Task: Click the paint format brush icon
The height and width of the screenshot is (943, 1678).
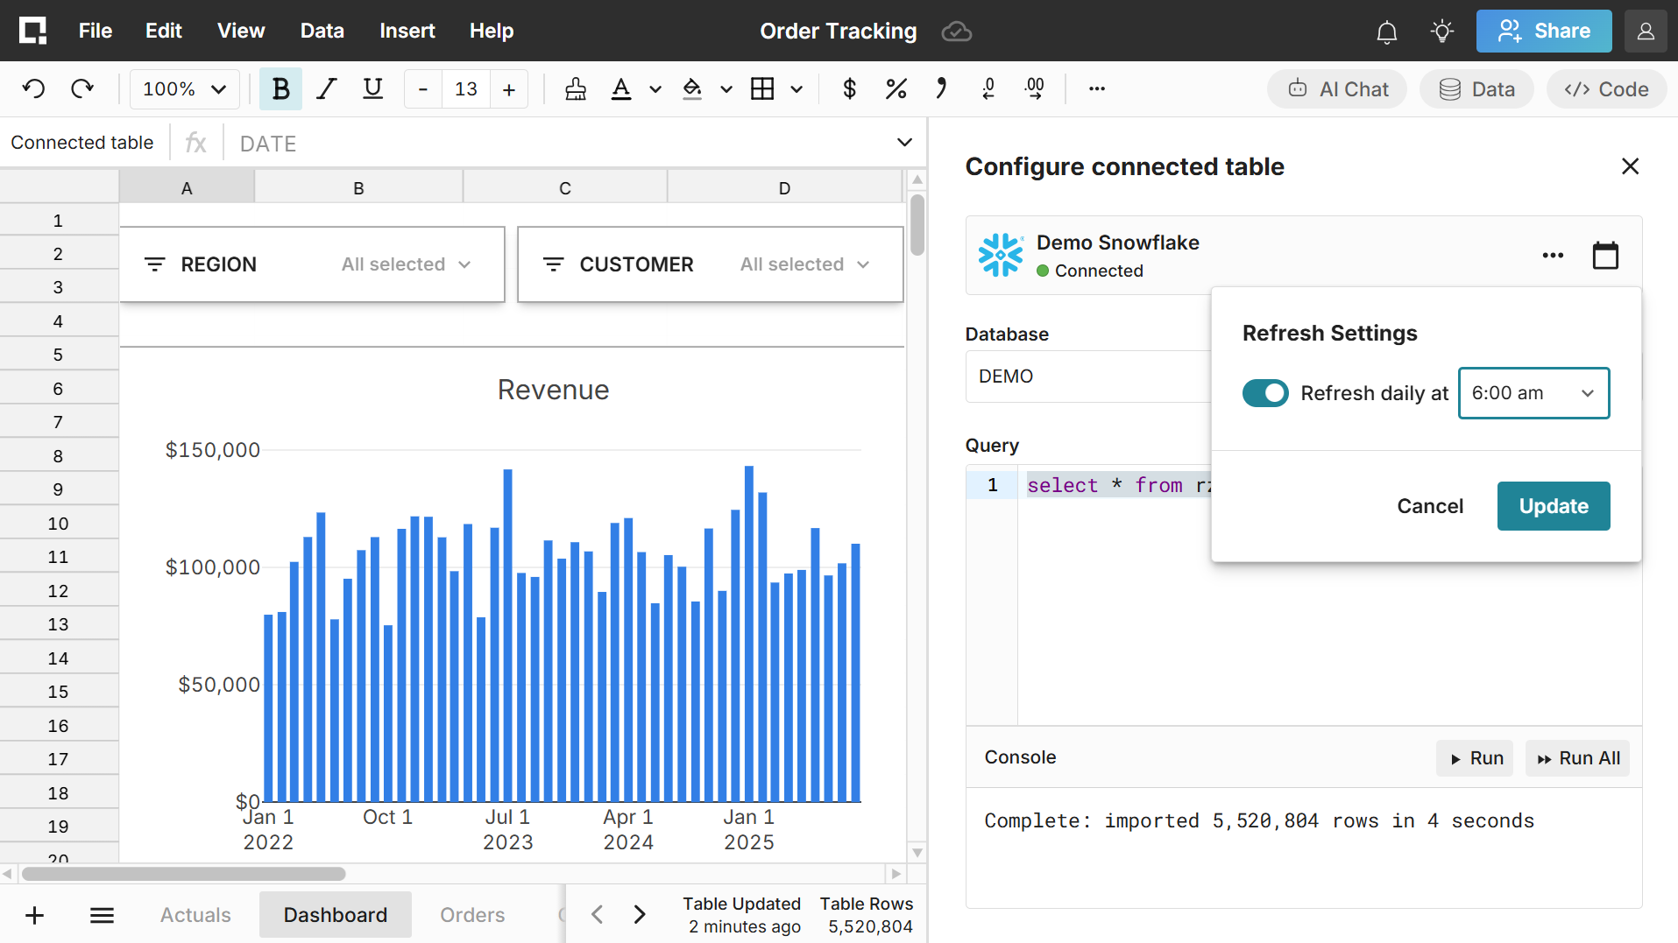Action: pos(576,88)
